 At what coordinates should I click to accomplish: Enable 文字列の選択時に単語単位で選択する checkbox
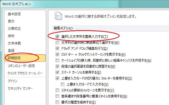[57, 43]
